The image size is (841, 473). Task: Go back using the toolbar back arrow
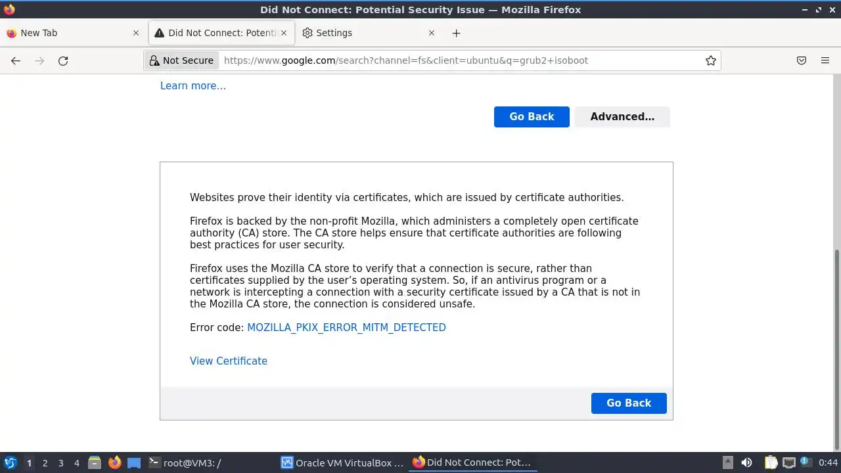(16, 60)
